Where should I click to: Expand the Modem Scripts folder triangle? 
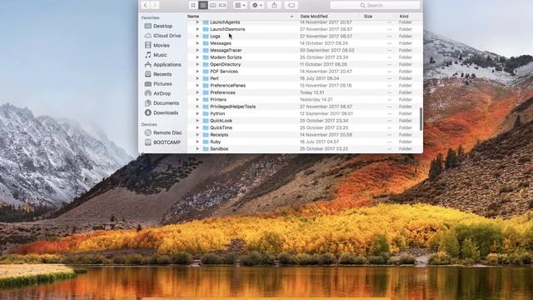coord(197,57)
